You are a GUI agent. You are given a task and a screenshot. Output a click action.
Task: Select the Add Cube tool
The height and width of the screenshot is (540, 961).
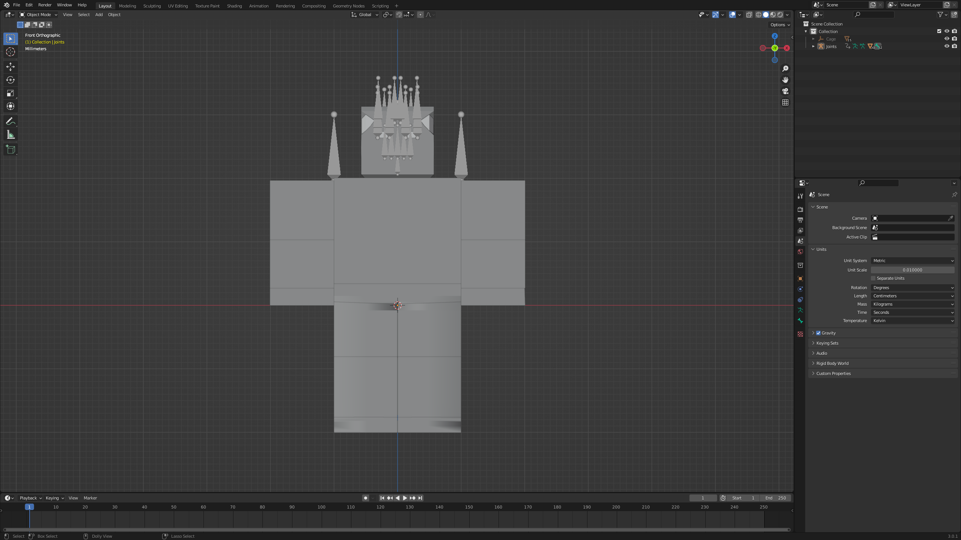(11, 149)
